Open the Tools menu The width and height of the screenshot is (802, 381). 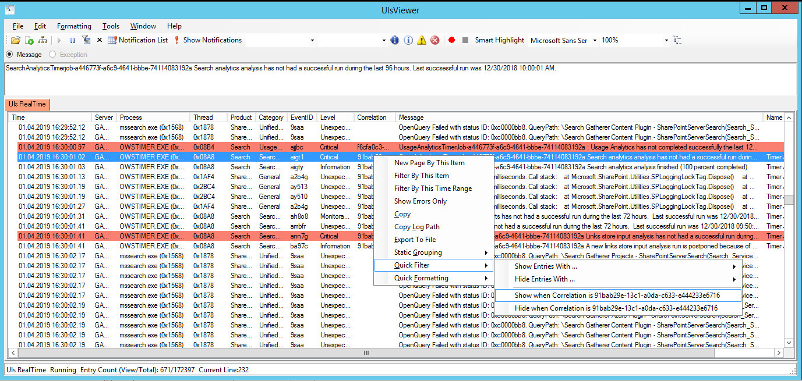coord(111,26)
